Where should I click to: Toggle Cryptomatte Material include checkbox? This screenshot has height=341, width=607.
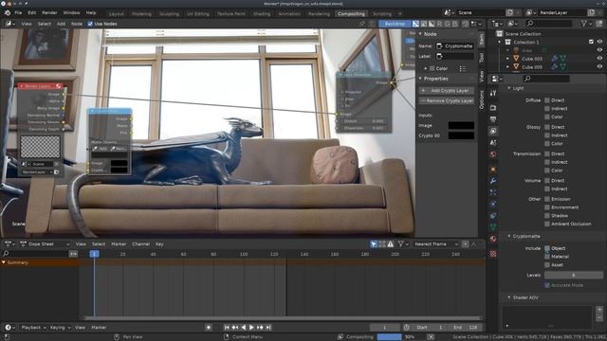547,257
